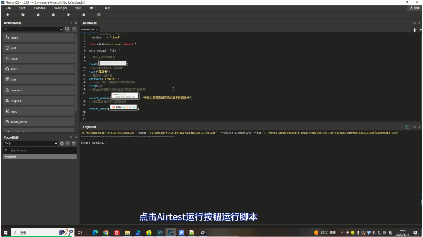The height and width of the screenshot is (237, 423).
Task: Close the Poco assistant panel
Action: click(x=76, y=137)
